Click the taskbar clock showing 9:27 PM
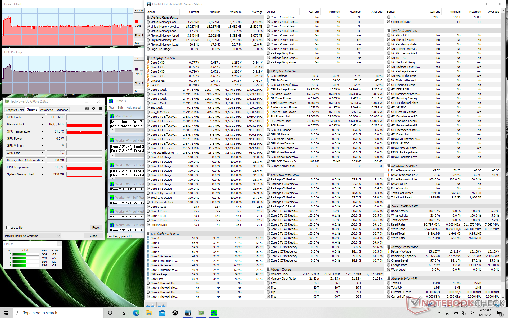 [486, 313]
